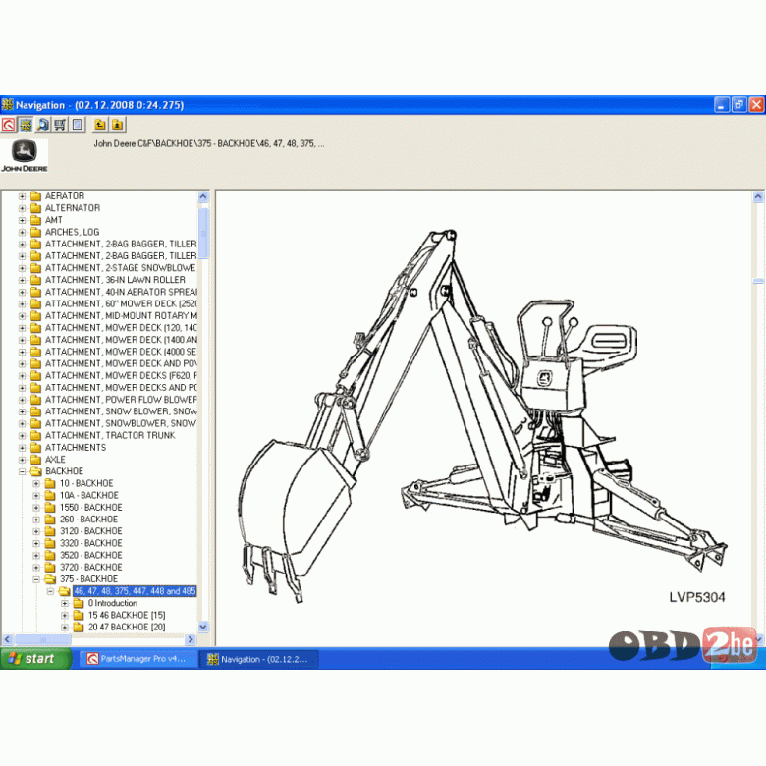Expand the 3320 - BACKHOE node
This screenshot has height=766, width=766.
[x=36, y=544]
